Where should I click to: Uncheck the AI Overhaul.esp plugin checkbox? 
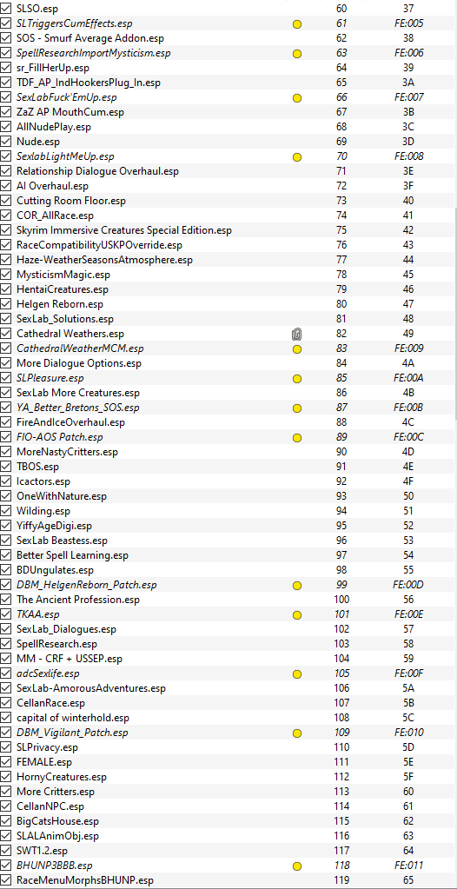pos(6,186)
